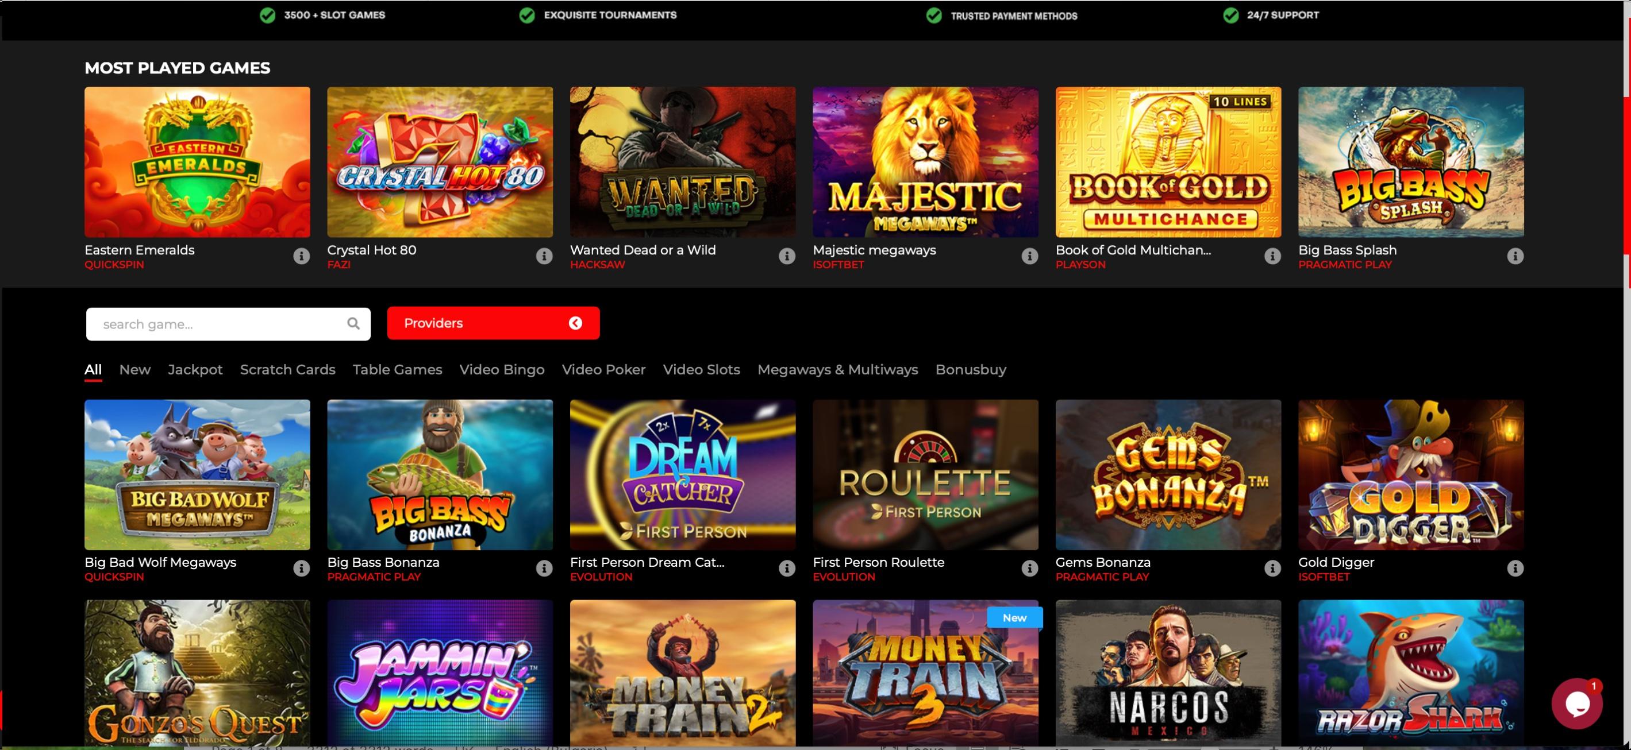Launch Dream Catcher First Person thumbnail
Image resolution: width=1631 pixels, height=750 pixels.
pyautogui.click(x=683, y=475)
